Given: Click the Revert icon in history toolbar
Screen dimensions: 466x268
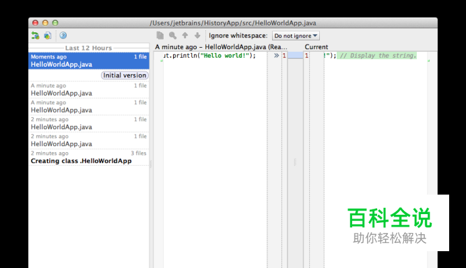Looking at the screenshot, I should 36,36.
